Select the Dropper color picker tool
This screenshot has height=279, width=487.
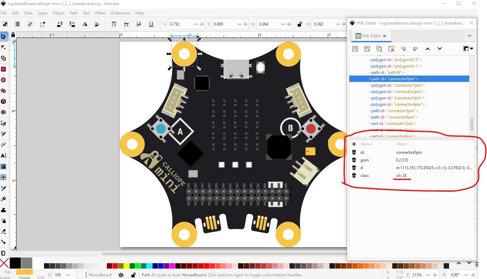click(x=3, y=188)
